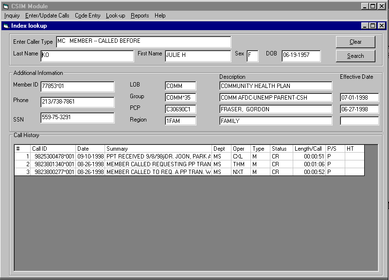Click the Summary column header
This screenshot has width=389, height=280.
(x=159, y=149)
